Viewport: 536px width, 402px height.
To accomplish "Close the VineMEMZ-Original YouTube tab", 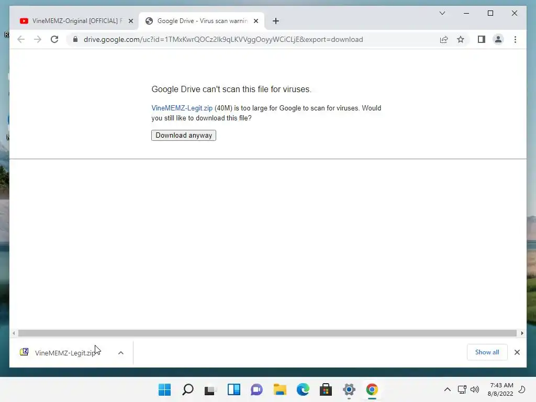I will pyautogui.click(x=130, y=21).
